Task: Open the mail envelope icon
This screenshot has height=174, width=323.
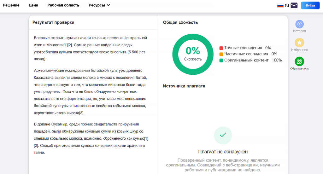Action: (294, 5)
